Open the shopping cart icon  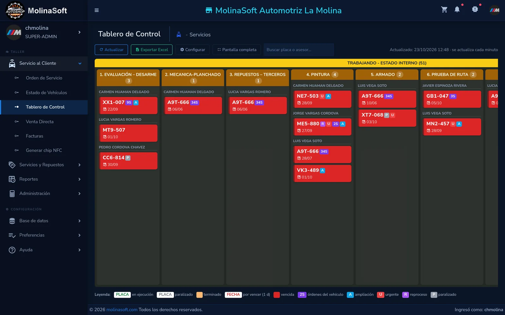444,10
